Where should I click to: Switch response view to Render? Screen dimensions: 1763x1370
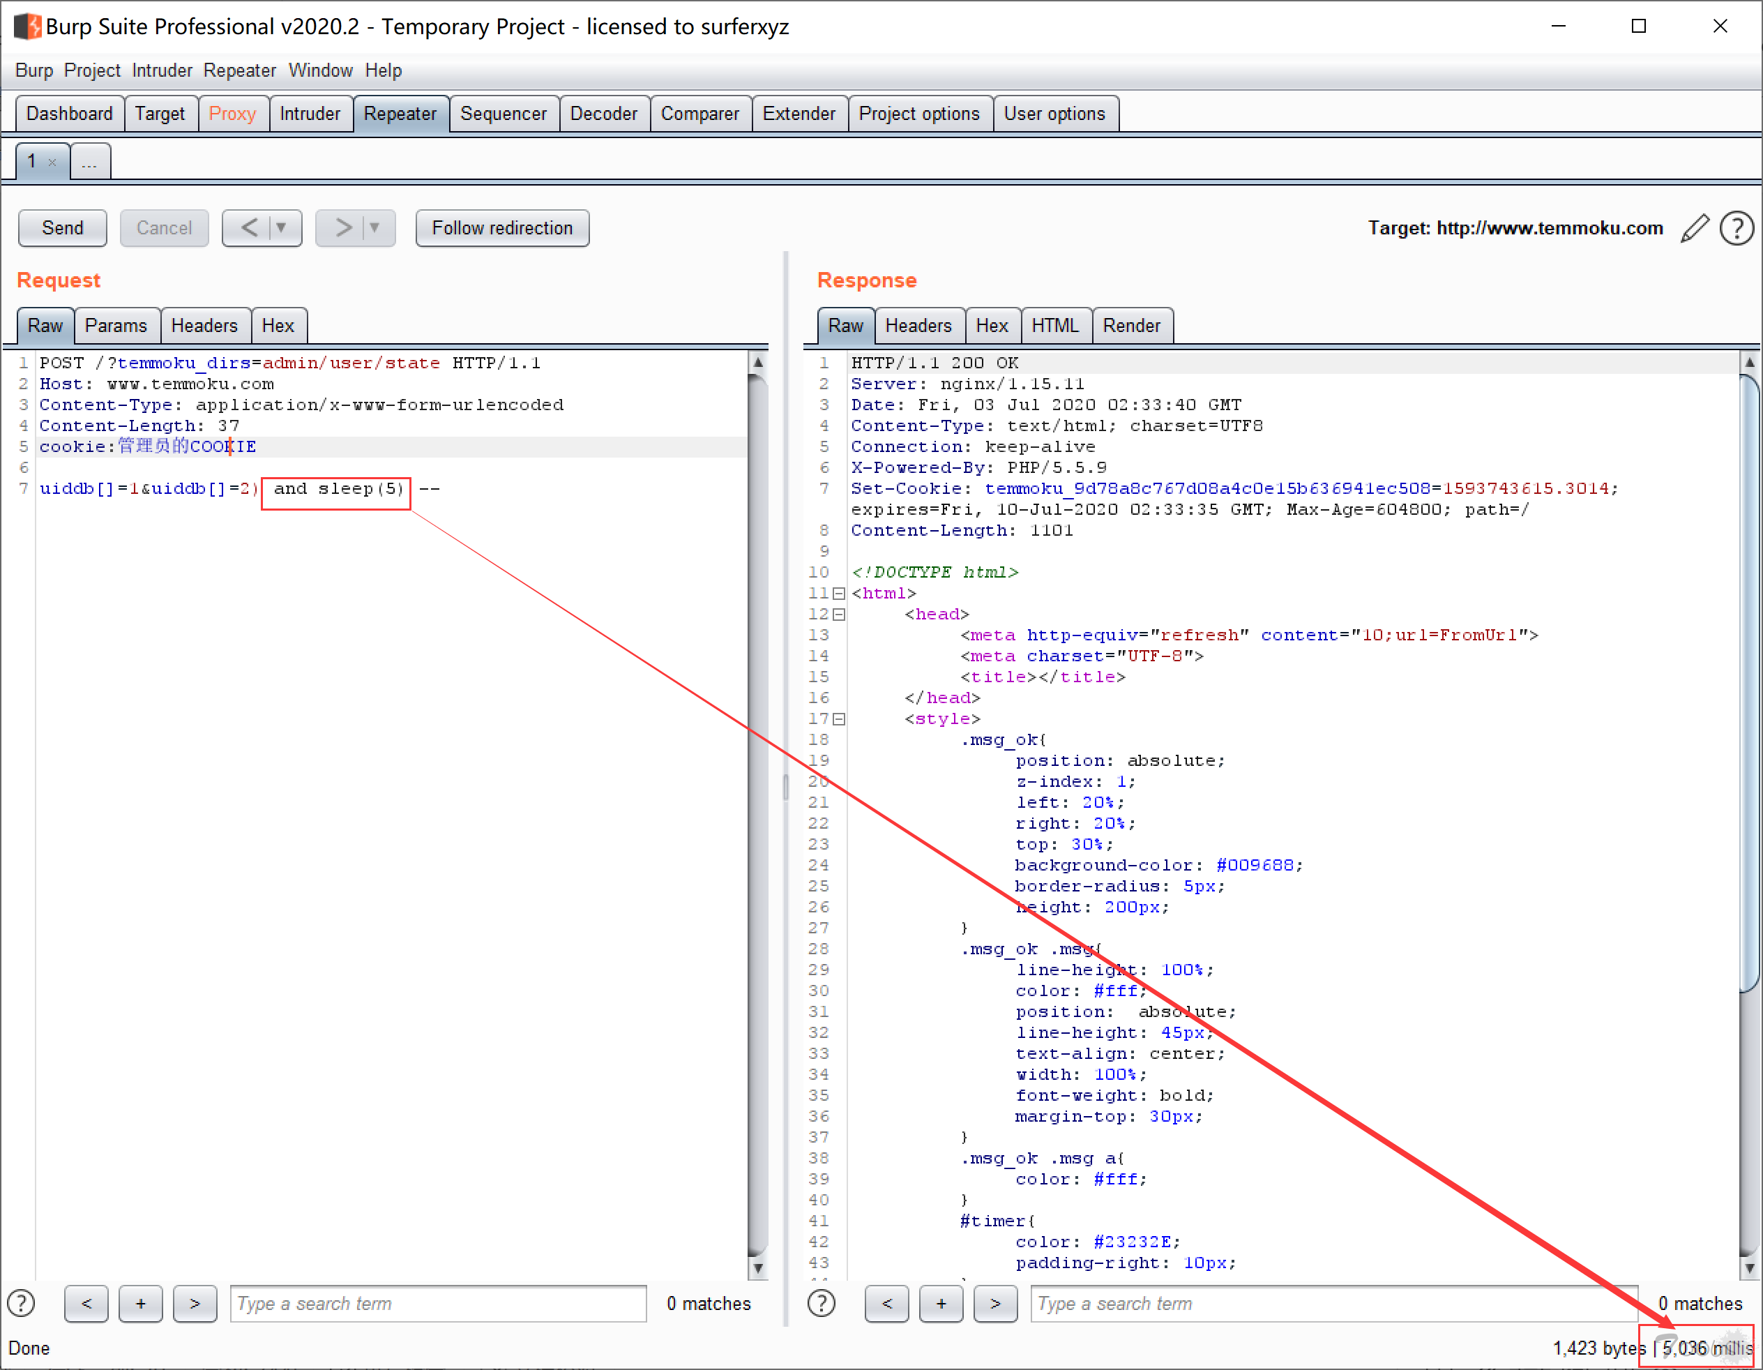tap(1132, 326)
